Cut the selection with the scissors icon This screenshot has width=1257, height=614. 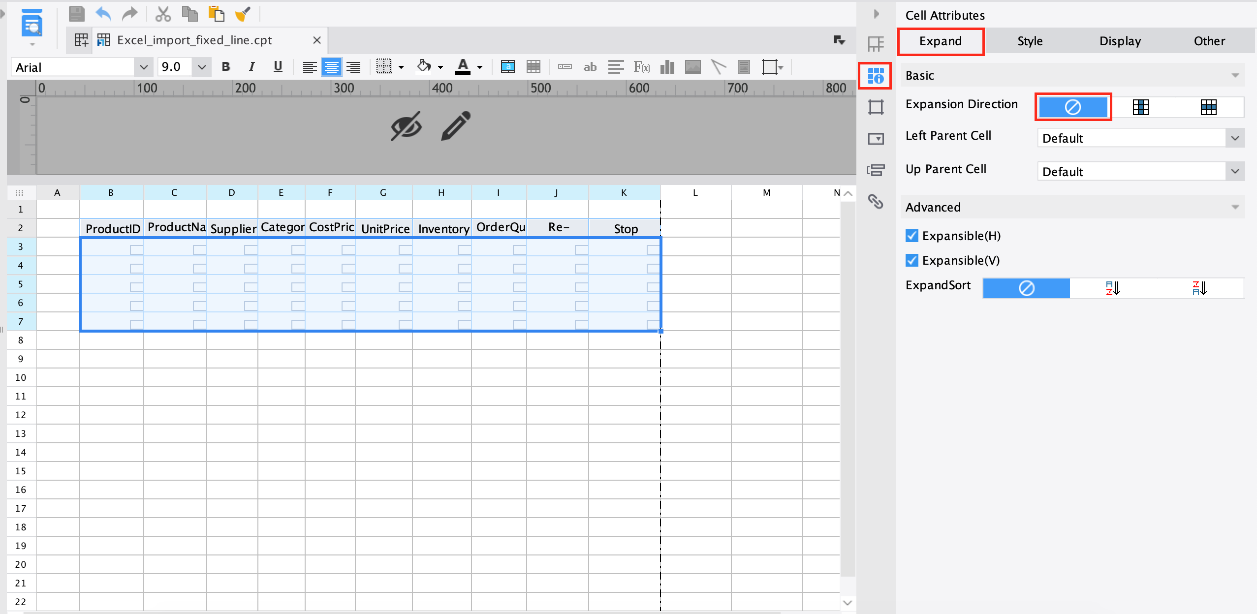point(162,13)
